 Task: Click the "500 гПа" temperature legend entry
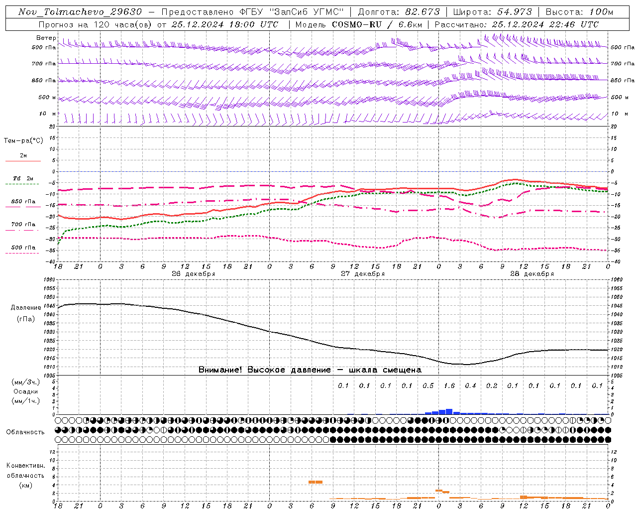point(23,248)
